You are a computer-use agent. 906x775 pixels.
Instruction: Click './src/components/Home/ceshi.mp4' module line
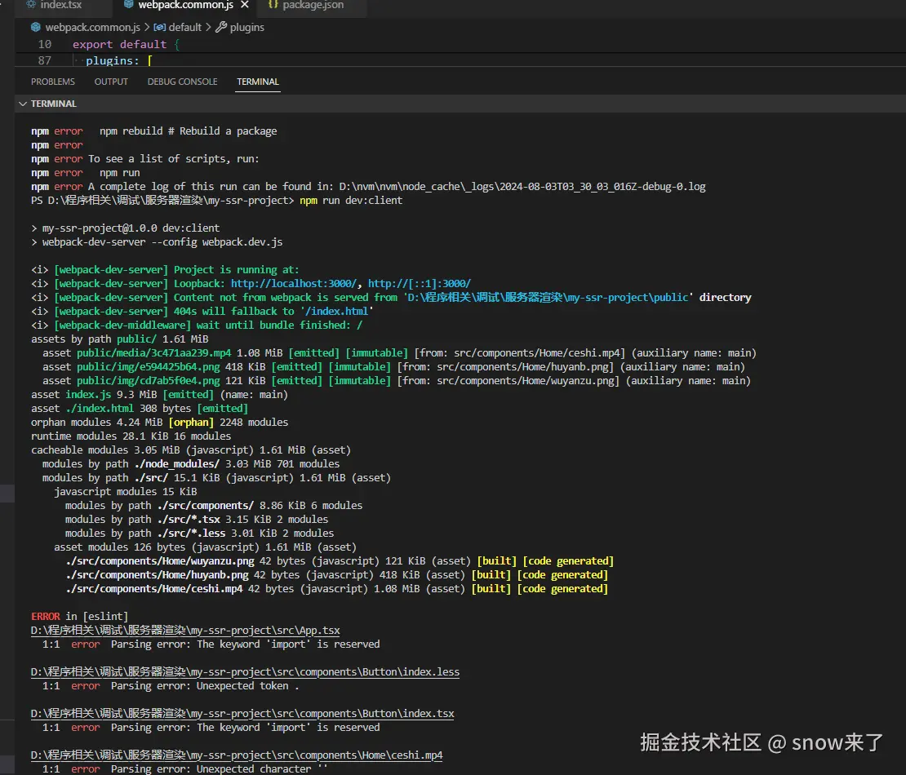[153, 588]
